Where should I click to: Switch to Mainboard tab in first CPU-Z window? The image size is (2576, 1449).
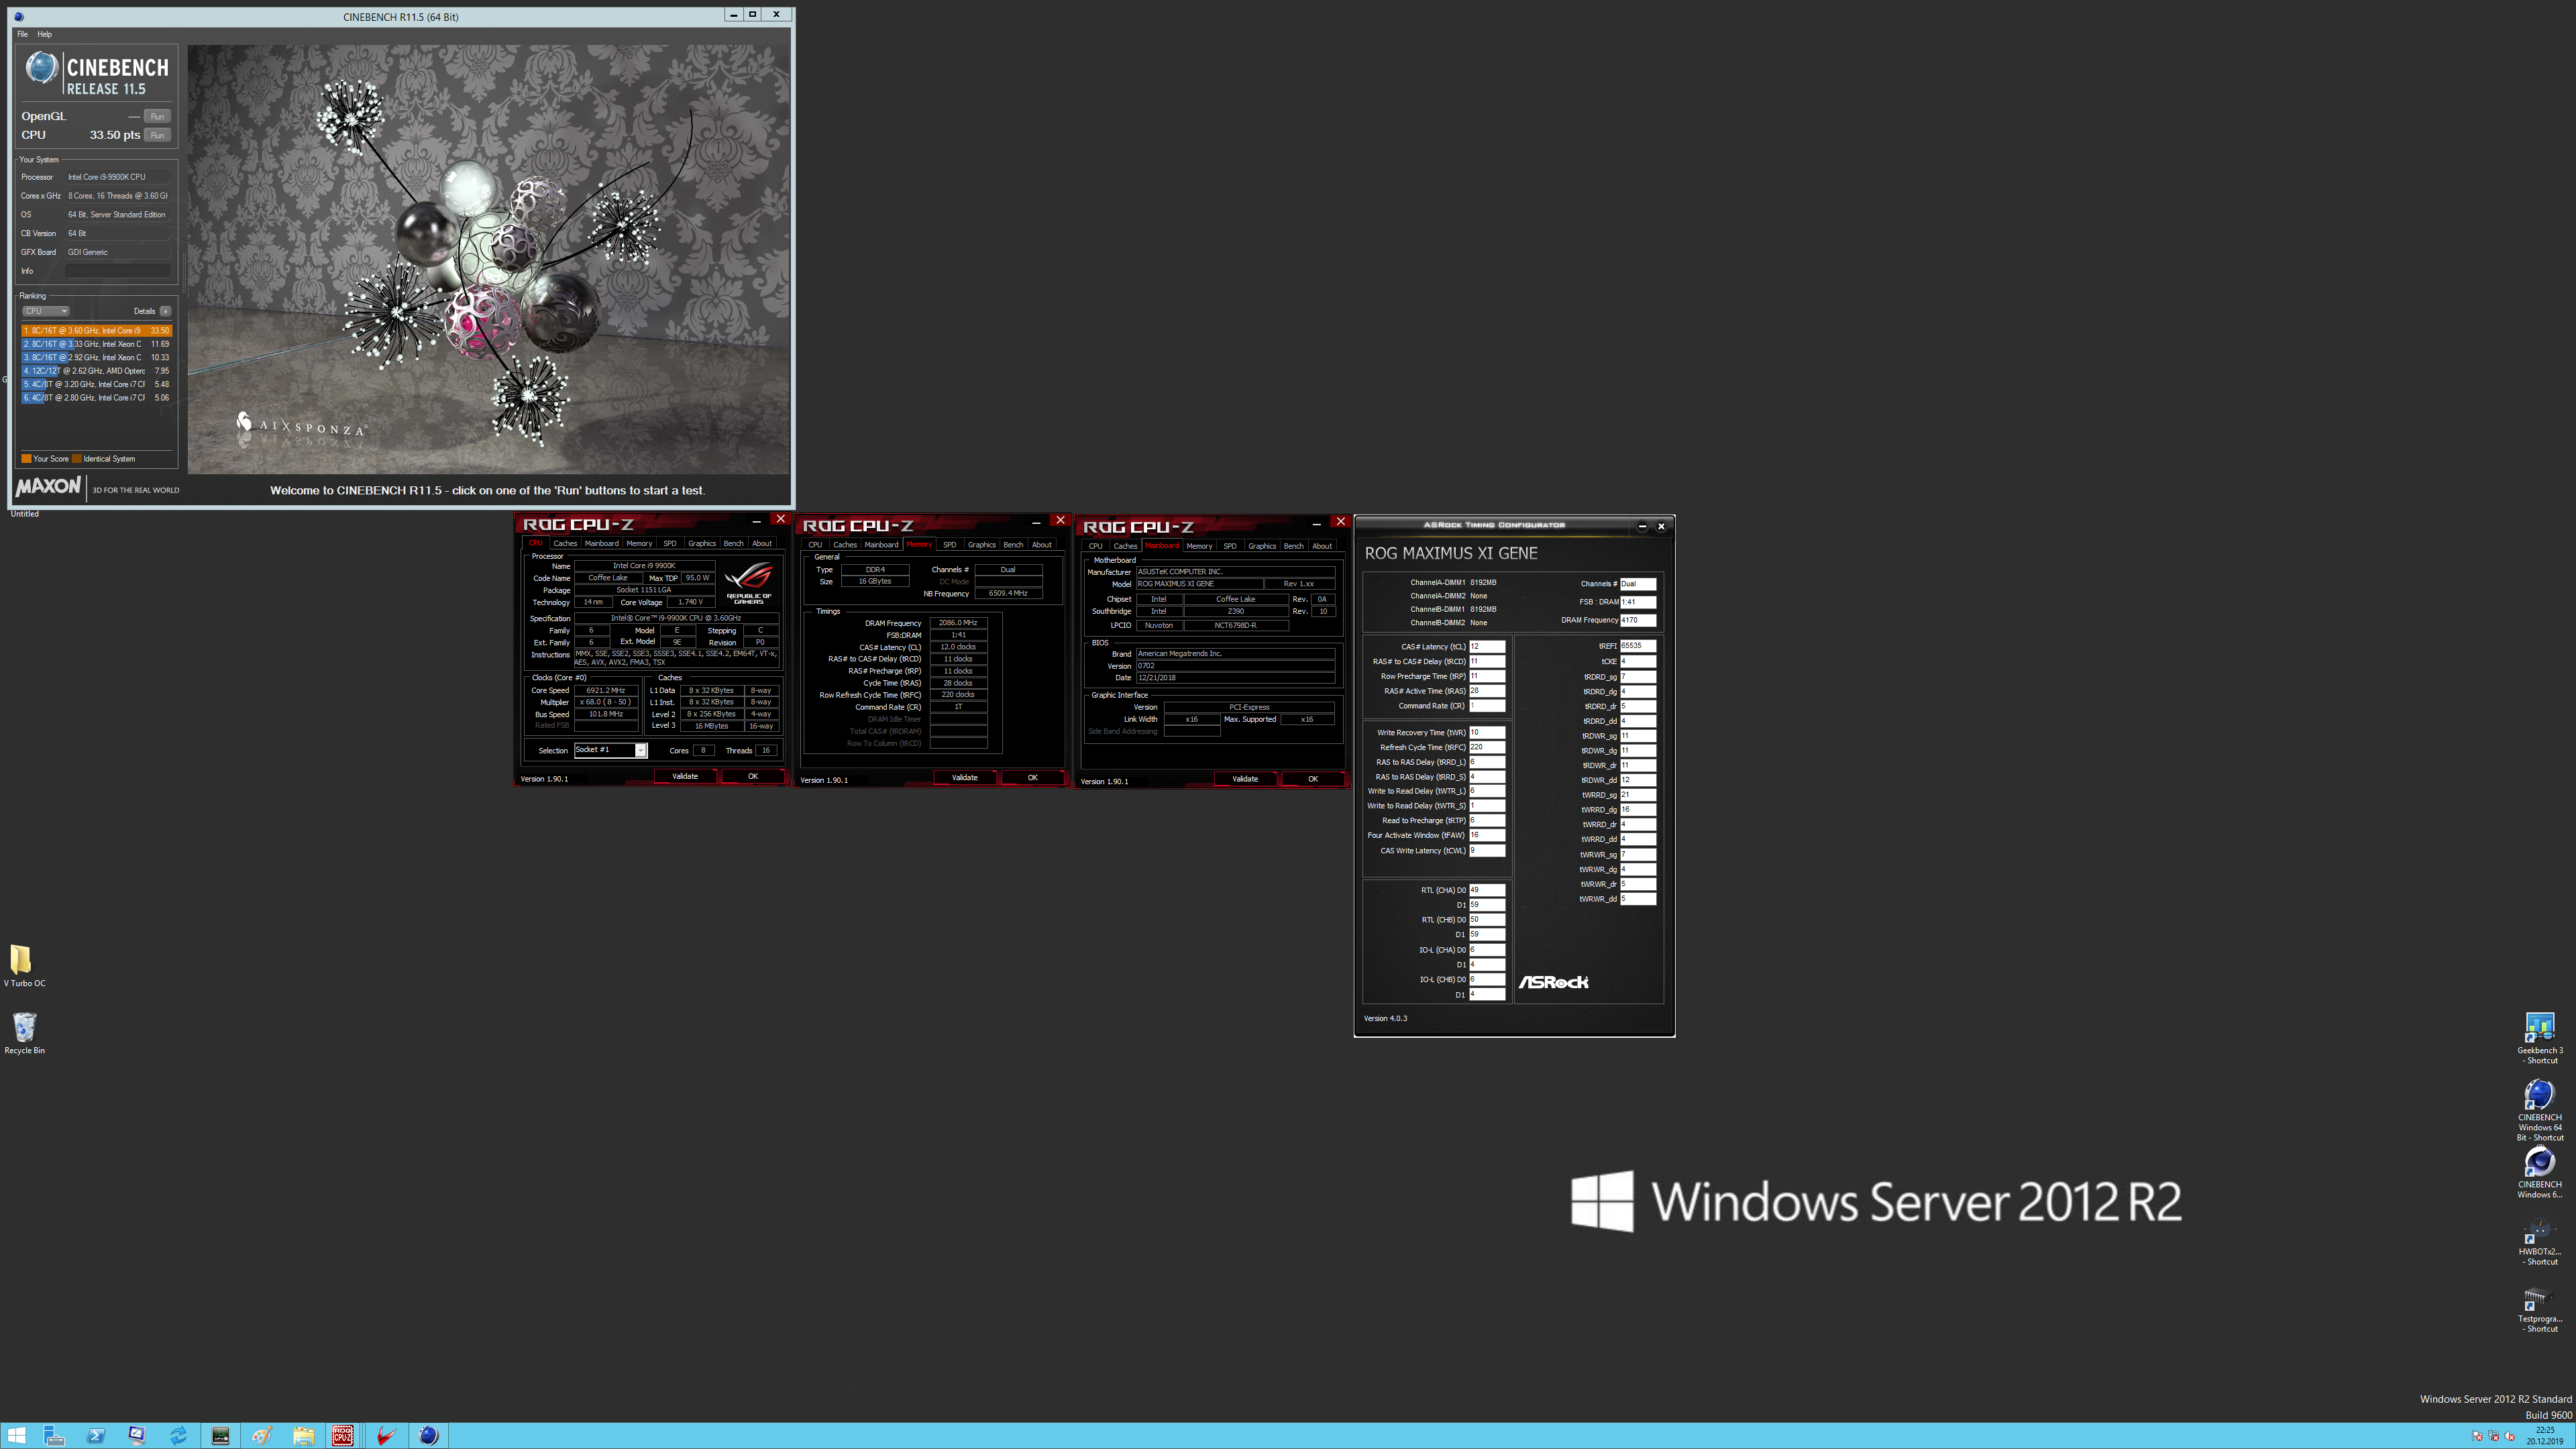(601, 543)
